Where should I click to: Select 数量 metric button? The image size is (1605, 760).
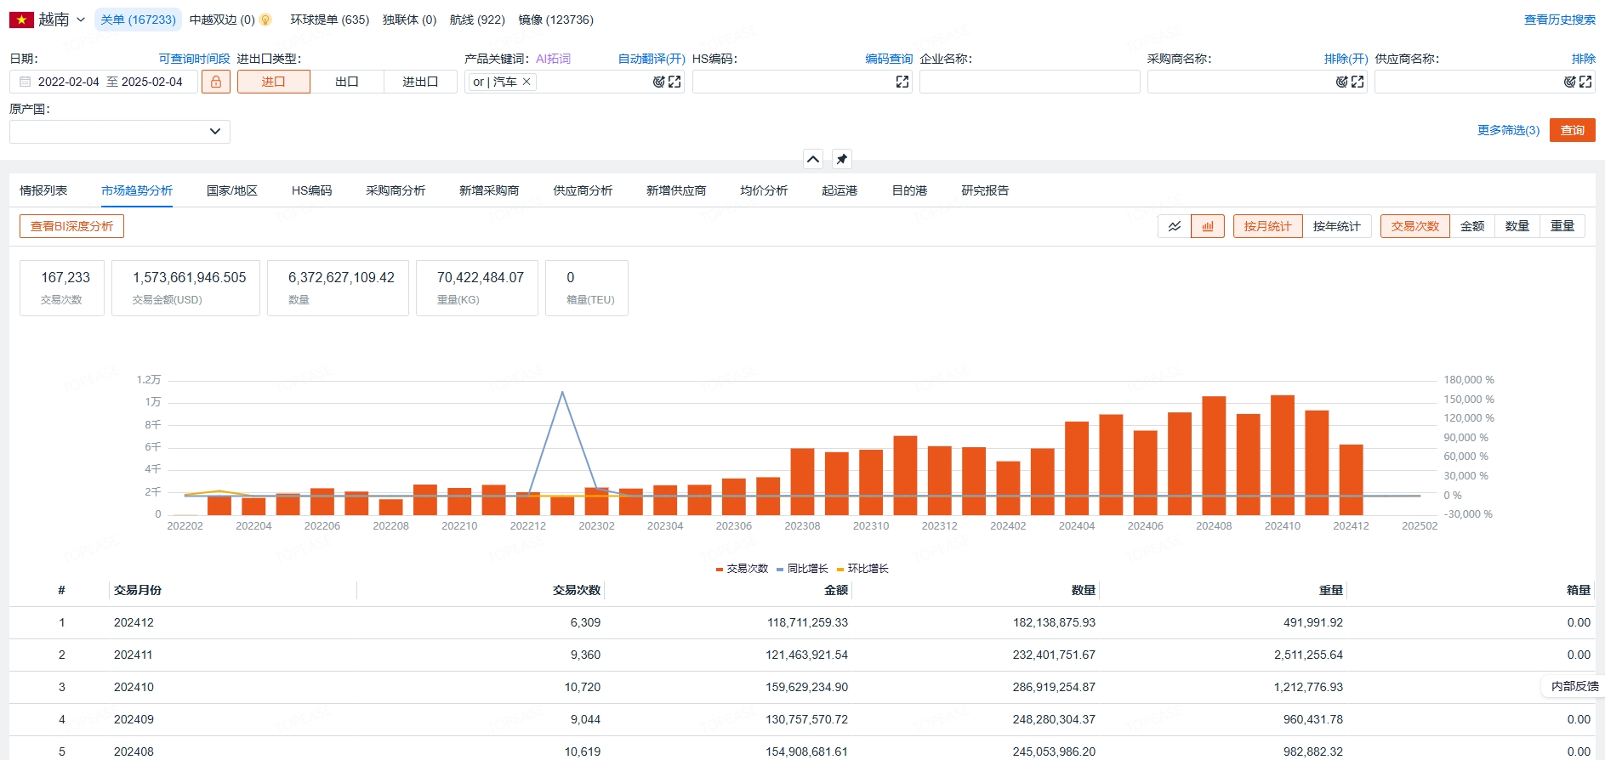pyautogui.click(x=1517, y=226)
